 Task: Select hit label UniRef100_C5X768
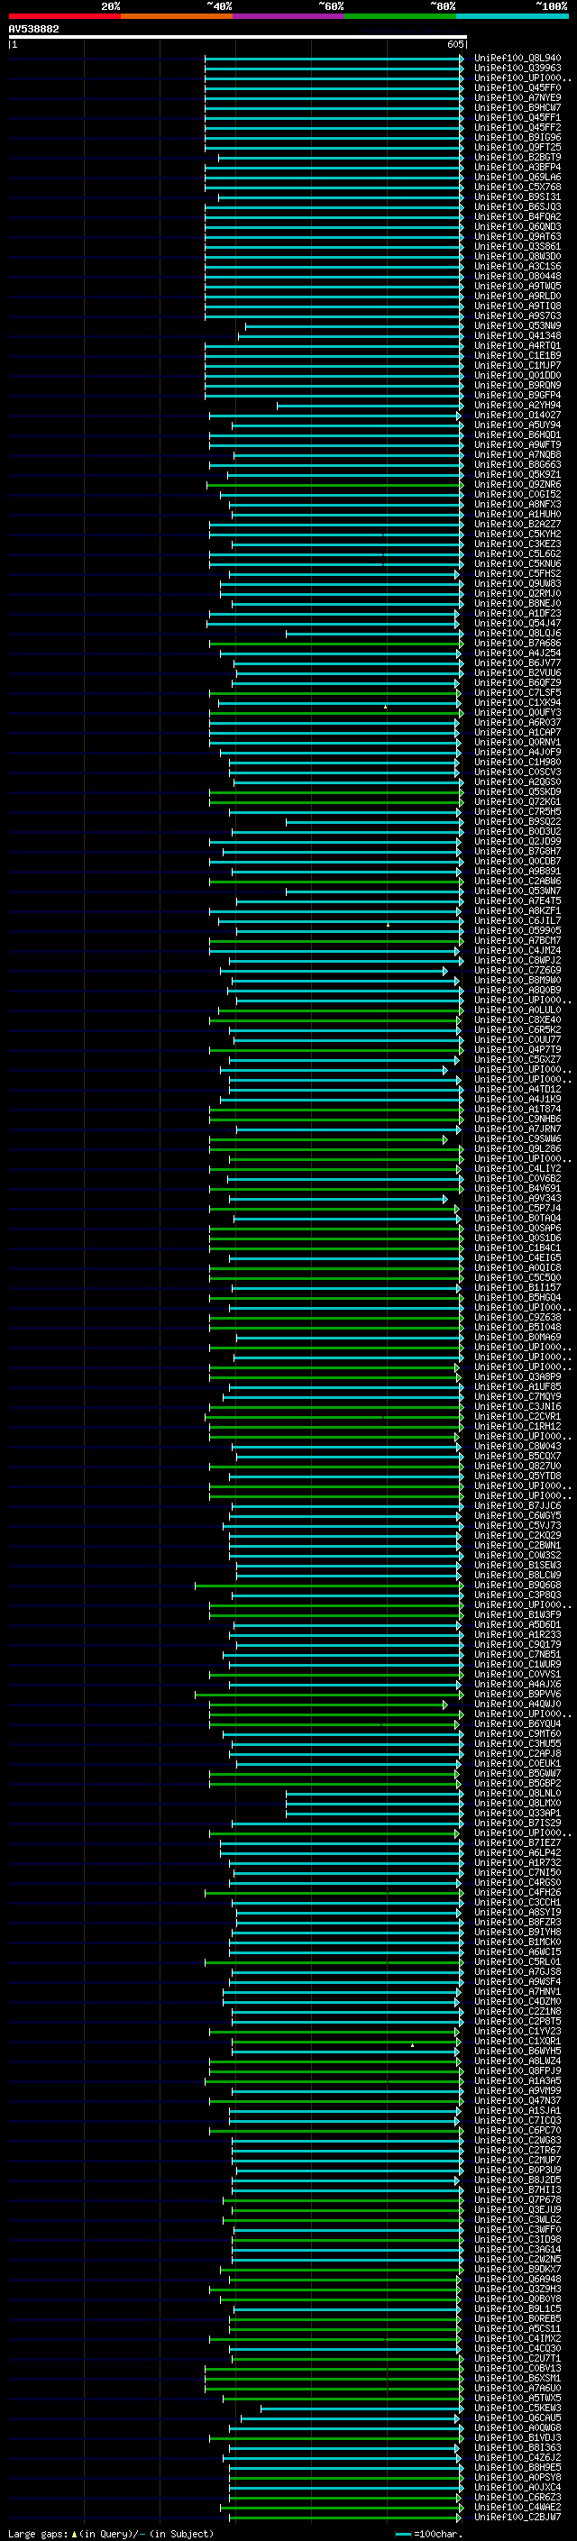tap(517, 187)
